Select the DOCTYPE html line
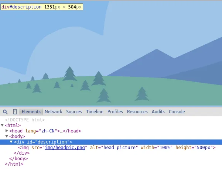Viewport: 222px width, 169px height. [25, 120]
